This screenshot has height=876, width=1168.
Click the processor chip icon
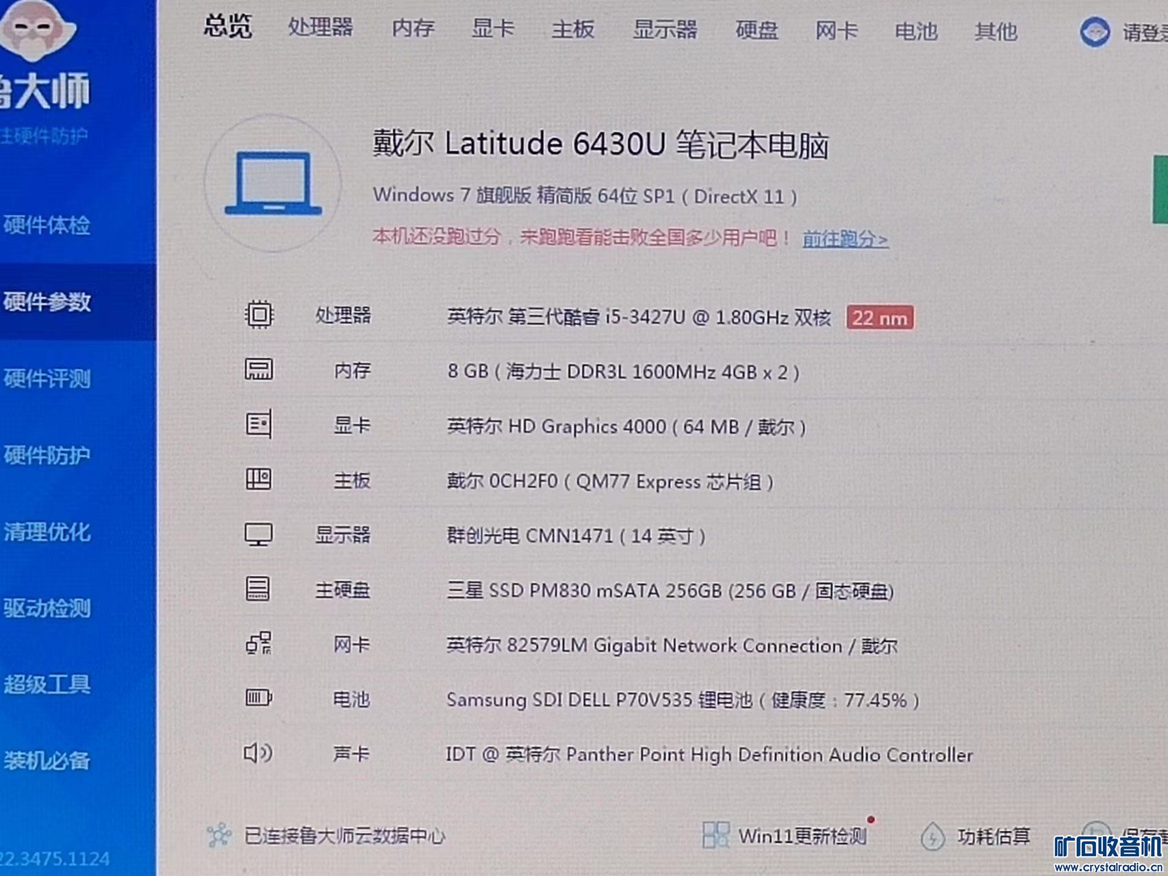[x=259, y=315]
